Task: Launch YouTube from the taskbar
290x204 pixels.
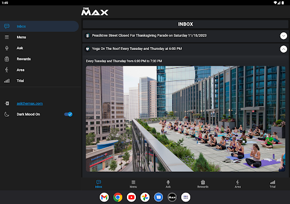Action: (x=131, y=197)
